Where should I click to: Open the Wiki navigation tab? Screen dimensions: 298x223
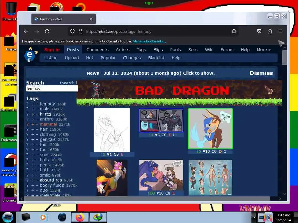point(209,50)
